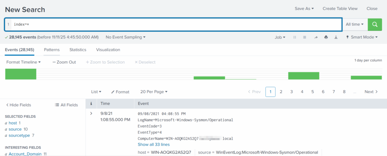The width and height of the screenshot is (387, 156).
Task: Go to results page 3
Action: (291, 92)
